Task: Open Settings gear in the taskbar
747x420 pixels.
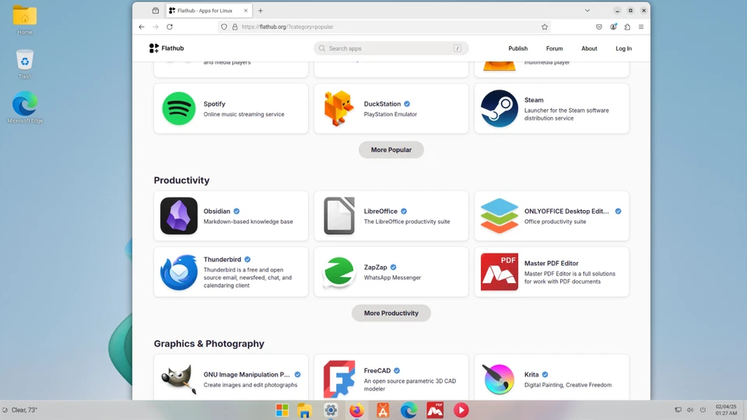Action: (331, 410)
